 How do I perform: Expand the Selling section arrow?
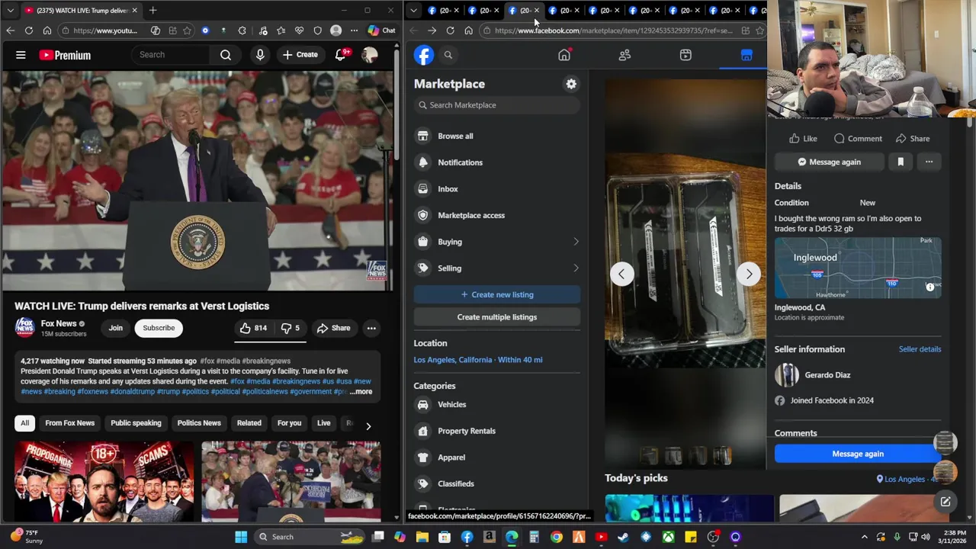(576, 268)
